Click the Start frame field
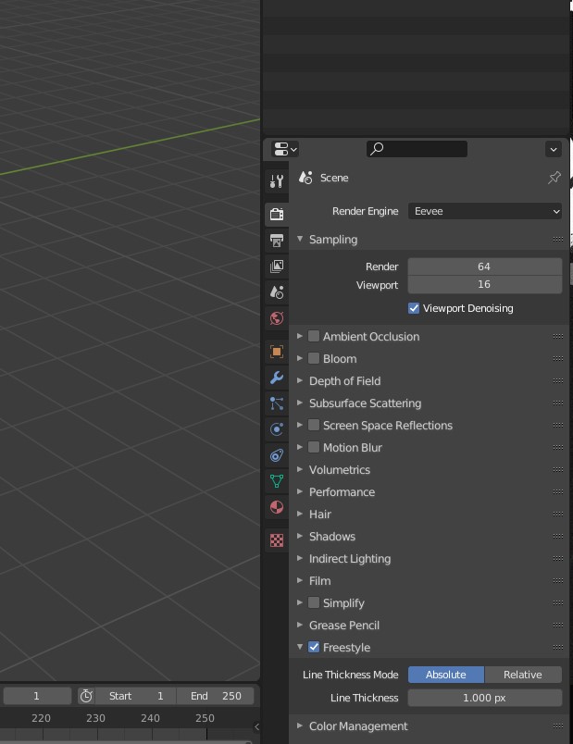This screenshot has height=744, width=573. (135, 696)
